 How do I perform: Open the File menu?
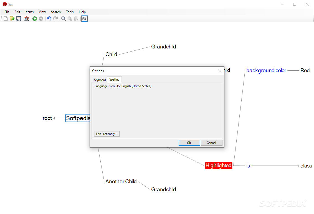pos(7,12)
